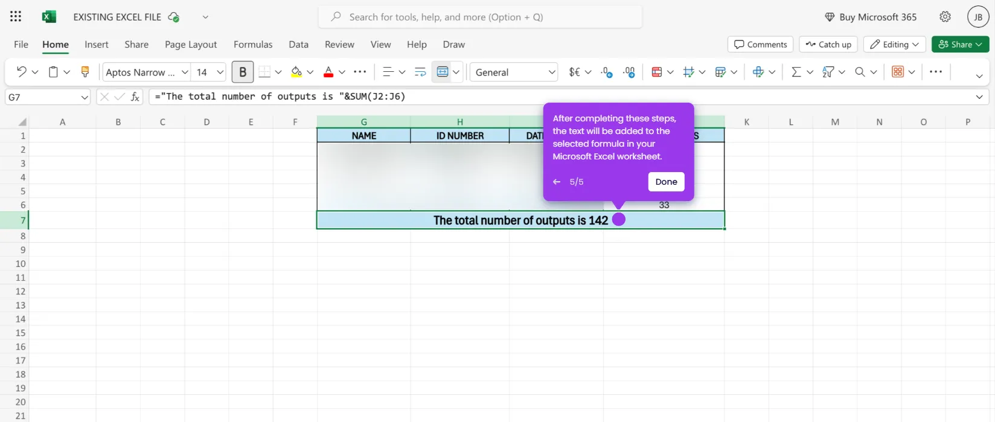
Task: Go back with the tour arrow
Action: click(x=557, y=182)
